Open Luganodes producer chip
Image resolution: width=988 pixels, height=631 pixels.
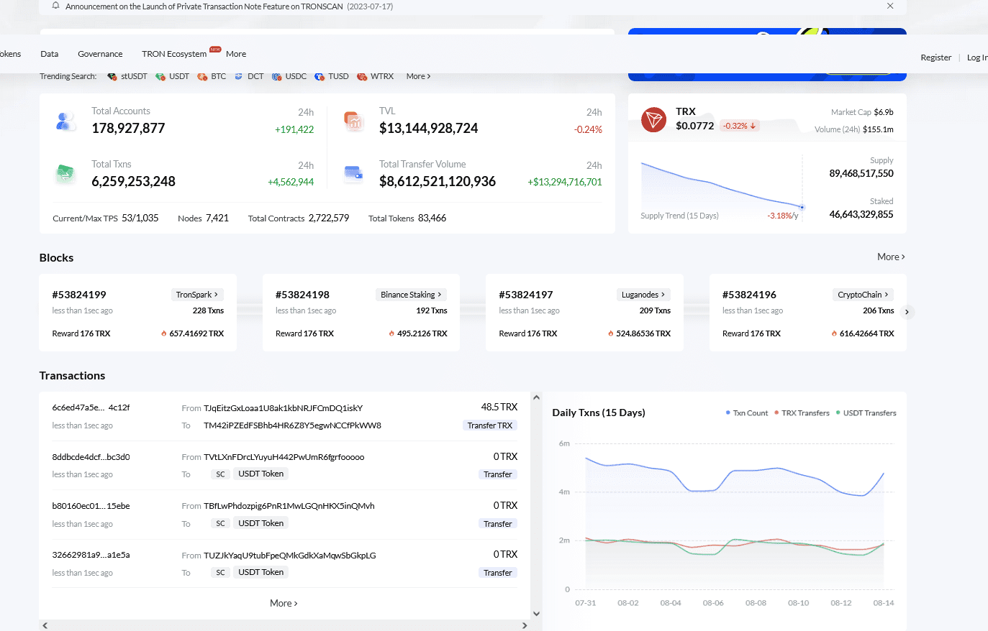(643, 295)
